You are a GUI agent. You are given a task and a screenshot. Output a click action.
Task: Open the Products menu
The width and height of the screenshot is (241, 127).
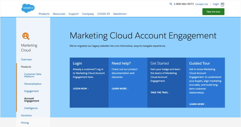pyautogui.click(x=44, y=14)
